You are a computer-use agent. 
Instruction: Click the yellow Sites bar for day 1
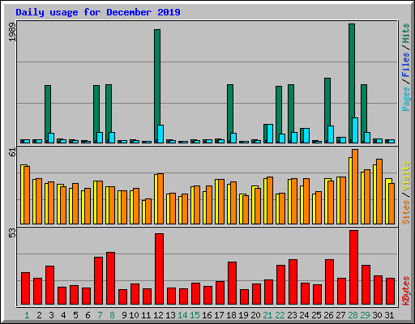pyautogui.click(x=23, y=194)
